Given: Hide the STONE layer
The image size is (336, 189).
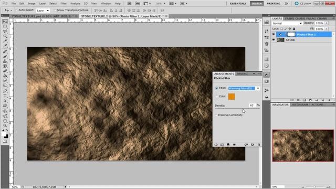Looking at the screenshot, I should (274, 40).
